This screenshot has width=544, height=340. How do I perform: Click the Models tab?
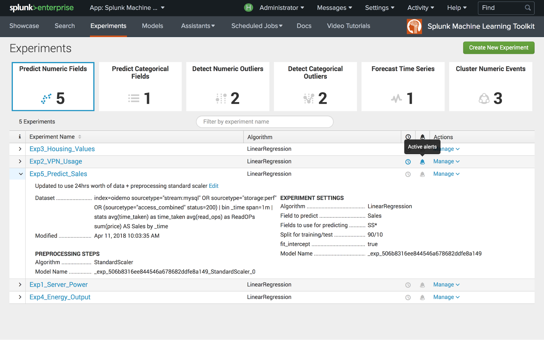(153, 26)
